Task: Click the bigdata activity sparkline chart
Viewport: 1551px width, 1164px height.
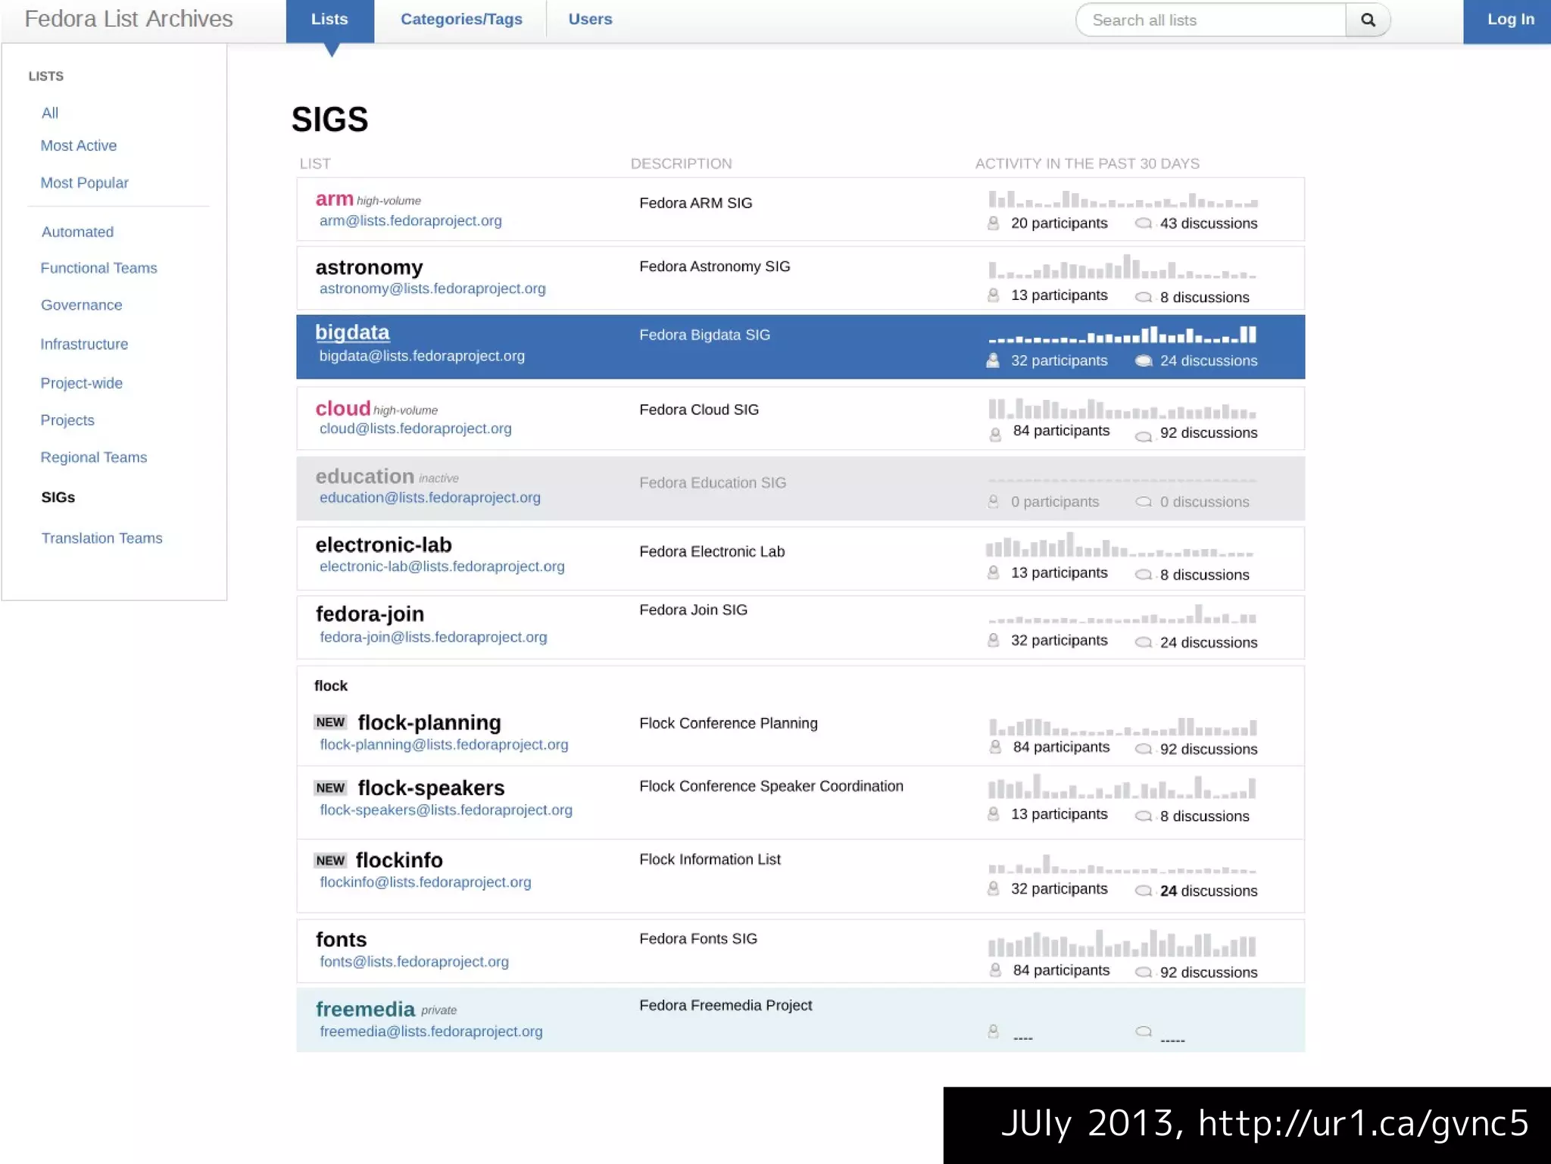Action: [x=1122, y=334]
